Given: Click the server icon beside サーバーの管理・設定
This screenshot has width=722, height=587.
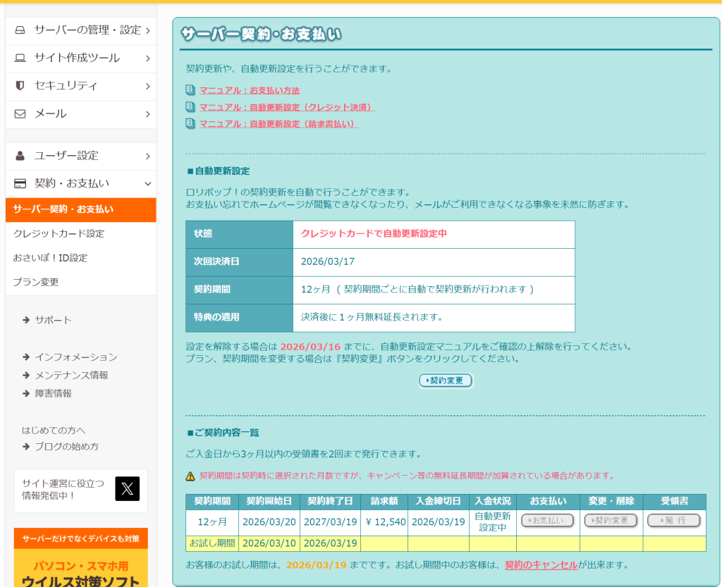Looking at the screenshot, I should 20,30.
